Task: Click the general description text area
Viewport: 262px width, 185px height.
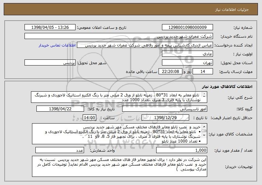Action: pos(119,97)
